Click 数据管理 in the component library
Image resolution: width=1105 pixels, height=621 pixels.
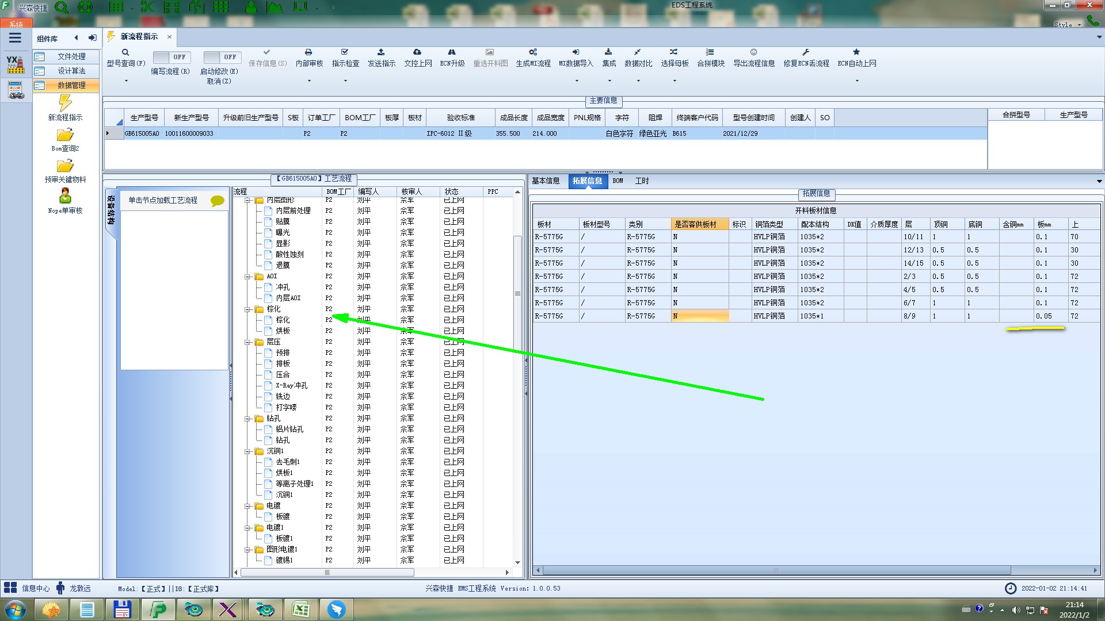click(x=71, y=85)
